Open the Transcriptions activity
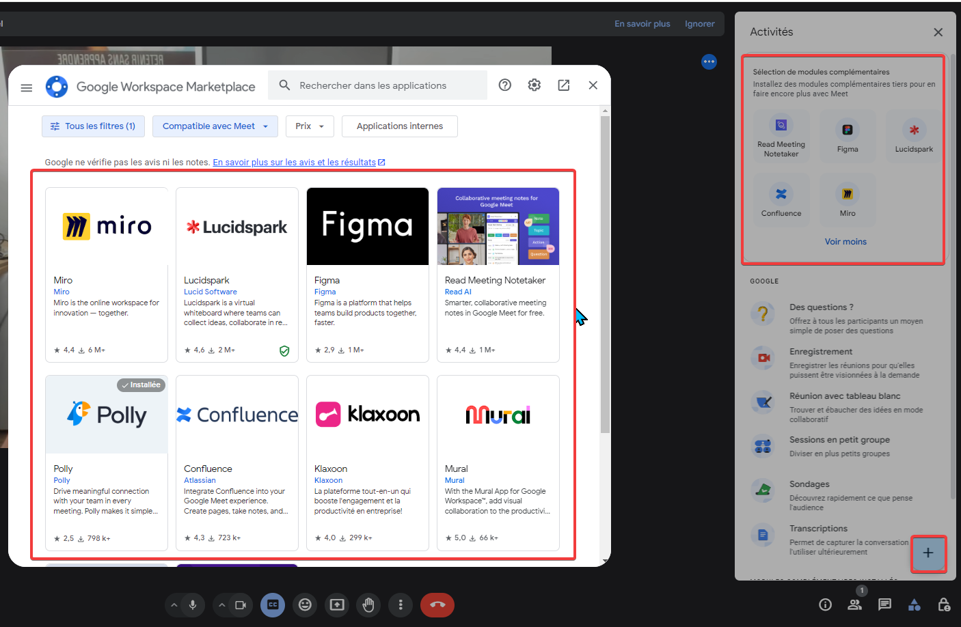Screen dimensions: 961x627 [x=830, y=540]
